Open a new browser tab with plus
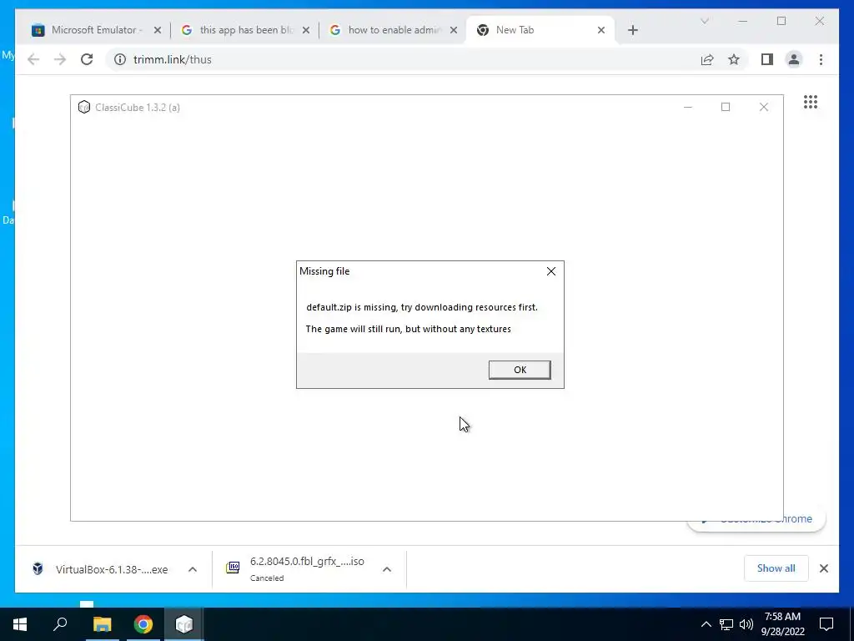Screen dimensions: 854x641 click(632, 30)
